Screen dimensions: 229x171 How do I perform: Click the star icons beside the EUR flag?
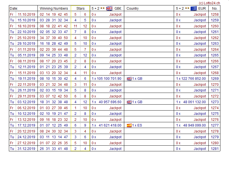pyautogui.click(x=187, y=8)
